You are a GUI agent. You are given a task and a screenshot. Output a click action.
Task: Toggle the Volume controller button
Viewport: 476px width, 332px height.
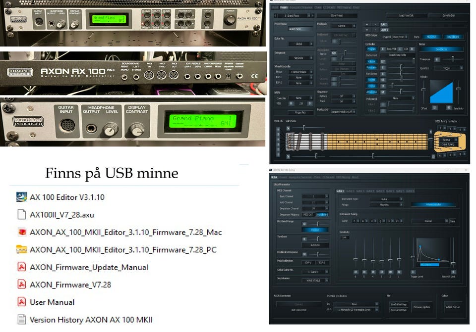[371, 61]
